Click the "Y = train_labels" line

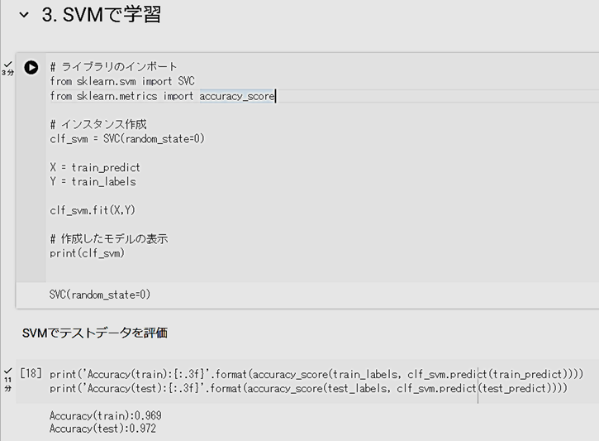(93, 181)
